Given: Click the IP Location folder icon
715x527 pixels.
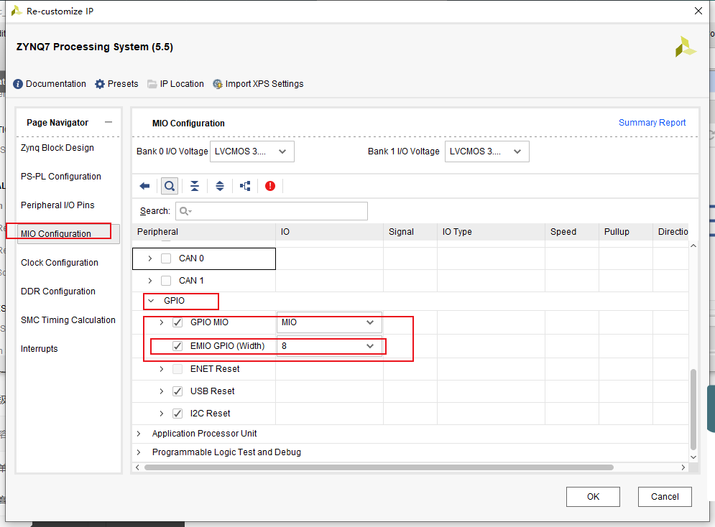Looking at the screenshot, I should pyautogui.click(x=152, y=84).
